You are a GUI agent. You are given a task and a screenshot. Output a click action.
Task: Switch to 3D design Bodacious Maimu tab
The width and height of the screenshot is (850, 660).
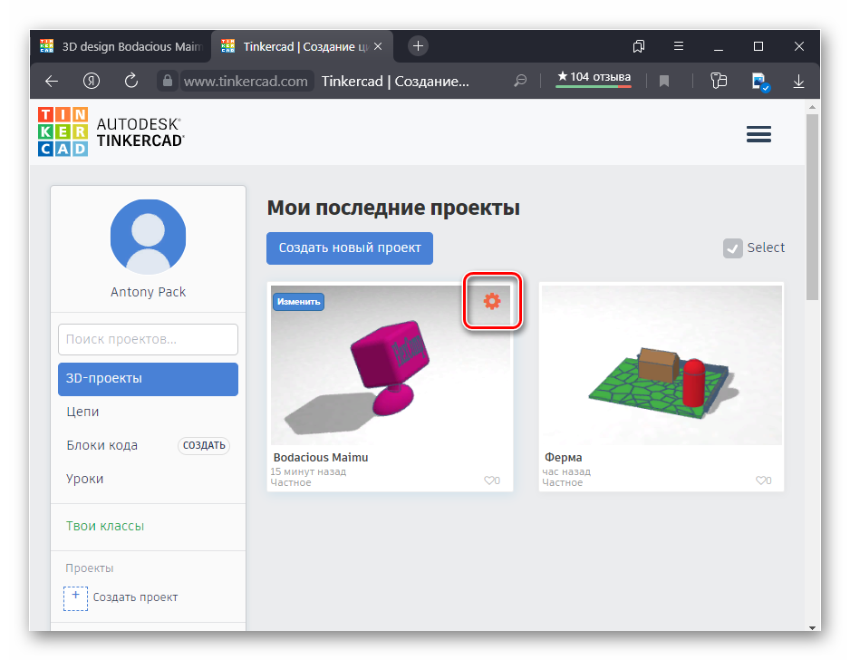(x=122, y=46)
